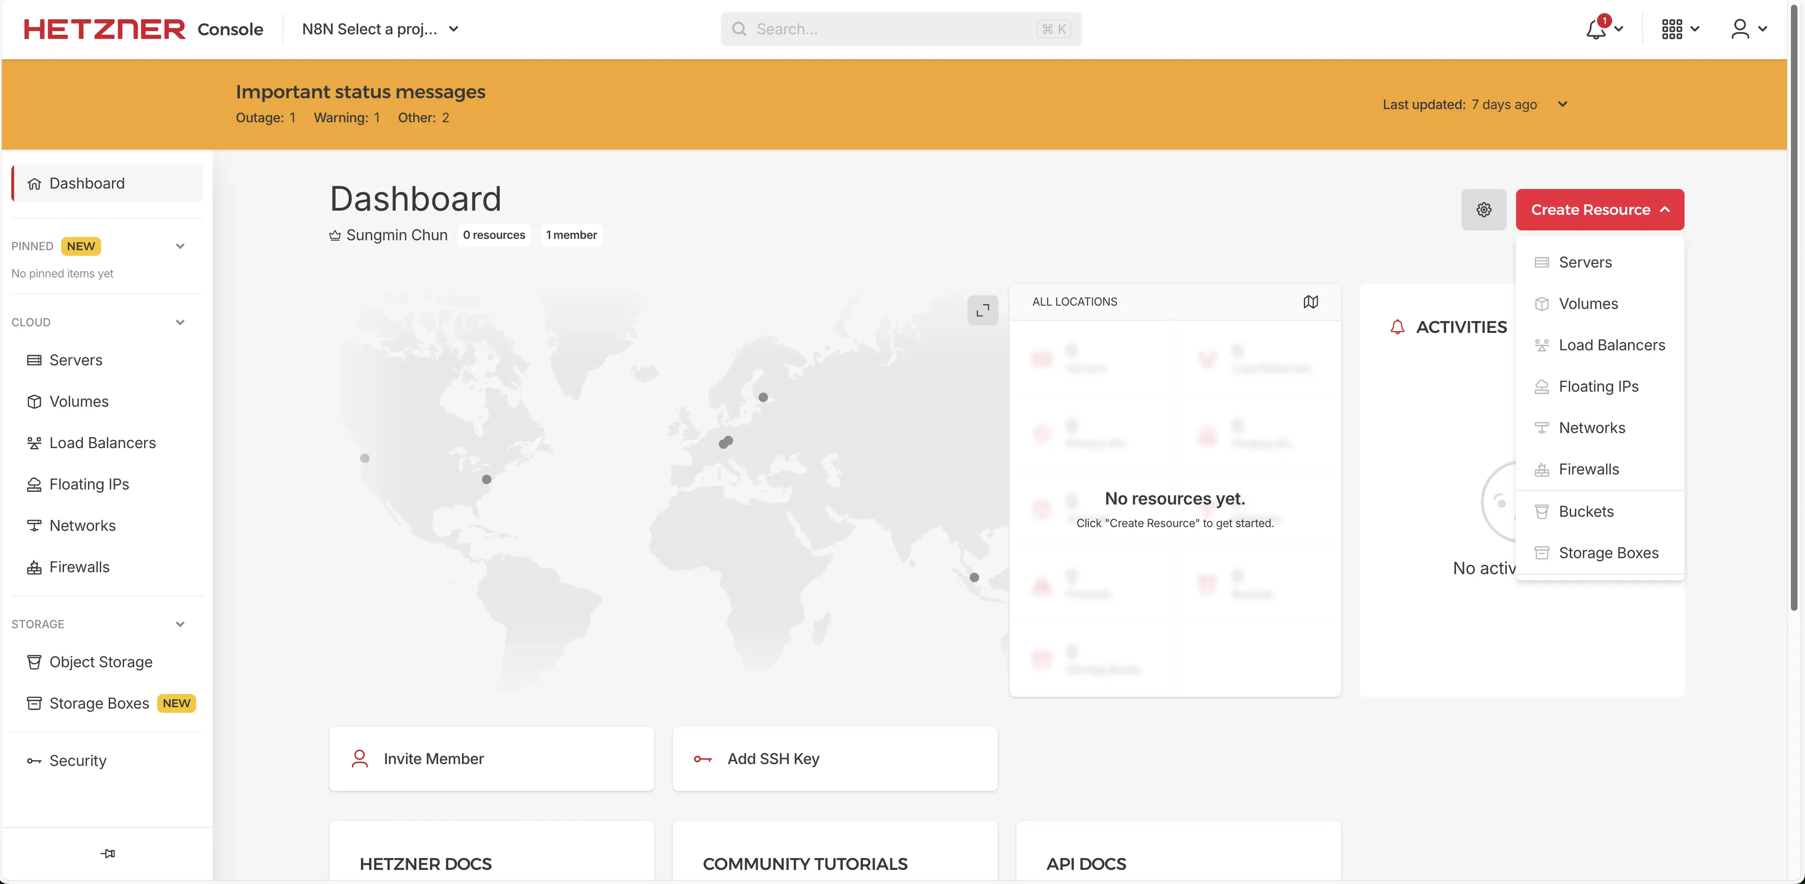Viewport: 1805px width, 884px height.
Task: Click the dashboard settings gear icon
Action: point(1483,209)
